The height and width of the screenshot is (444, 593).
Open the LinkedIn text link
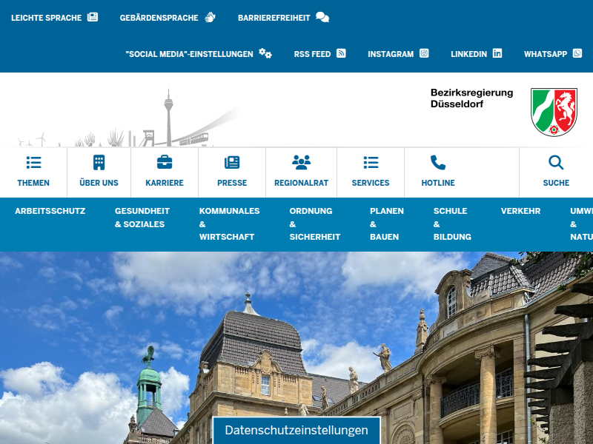tap(468, 54)
